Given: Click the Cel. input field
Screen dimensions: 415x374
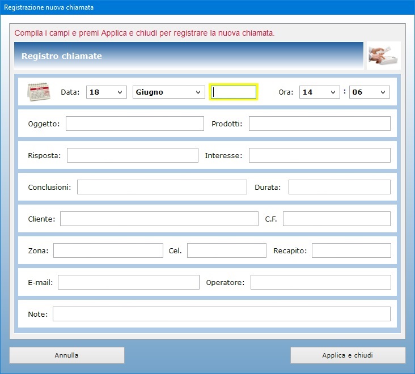Looking at the screenshot, I should [x=227, y=250].
